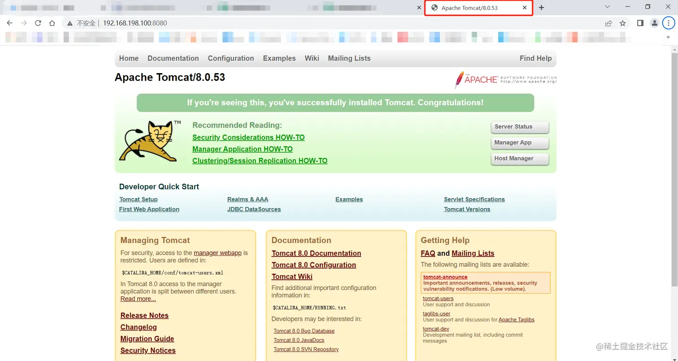Click the Apache Software Foundation logo
Image resolution: width=678 pixels, height=361 pixels.
505,79
